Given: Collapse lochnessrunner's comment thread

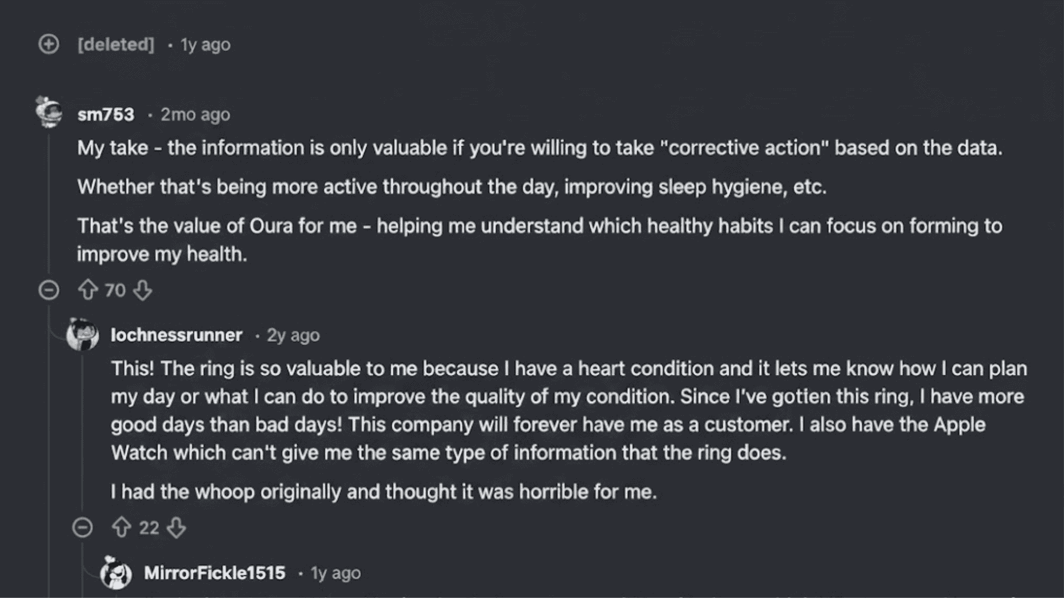Looking at the screenshot, I should (x=83, y=528).
